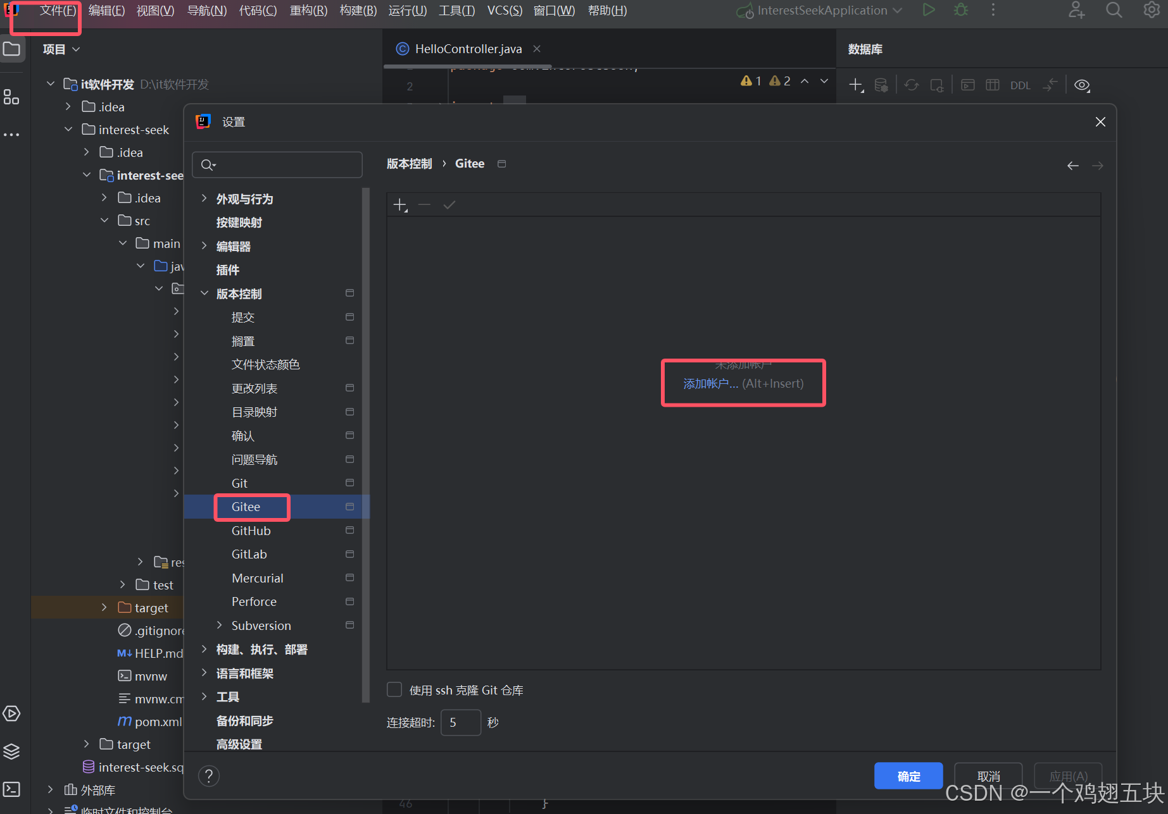The width and height of the screenshot is (1168, 814).
Task: Close the HelloController.java tab
Action: 537,49
